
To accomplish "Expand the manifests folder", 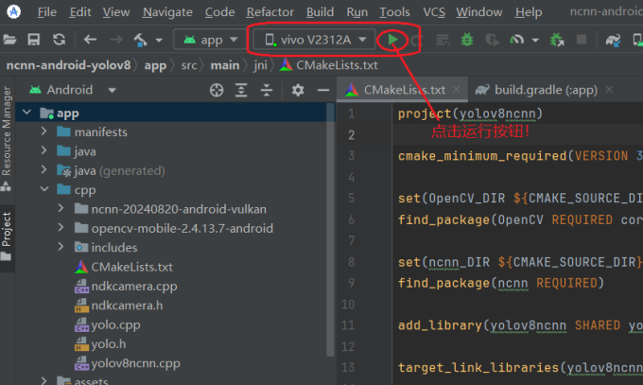I will 44,131.
